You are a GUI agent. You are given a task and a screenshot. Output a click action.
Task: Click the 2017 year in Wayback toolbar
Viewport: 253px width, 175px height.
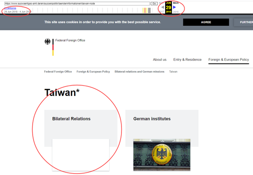[161, 12]
